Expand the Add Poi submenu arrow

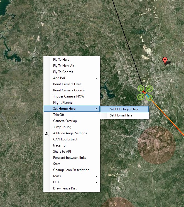click(x=96, y=78)
